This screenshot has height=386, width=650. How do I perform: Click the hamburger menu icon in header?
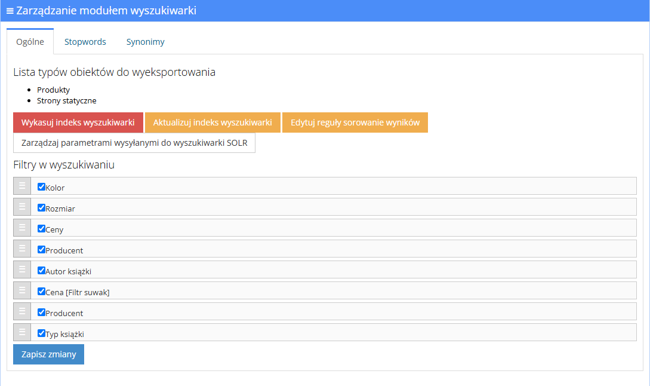[10, 11]
